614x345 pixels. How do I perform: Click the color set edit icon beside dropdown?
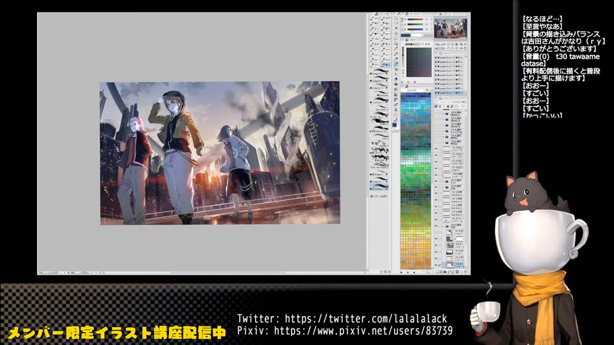tap(427, 90)
